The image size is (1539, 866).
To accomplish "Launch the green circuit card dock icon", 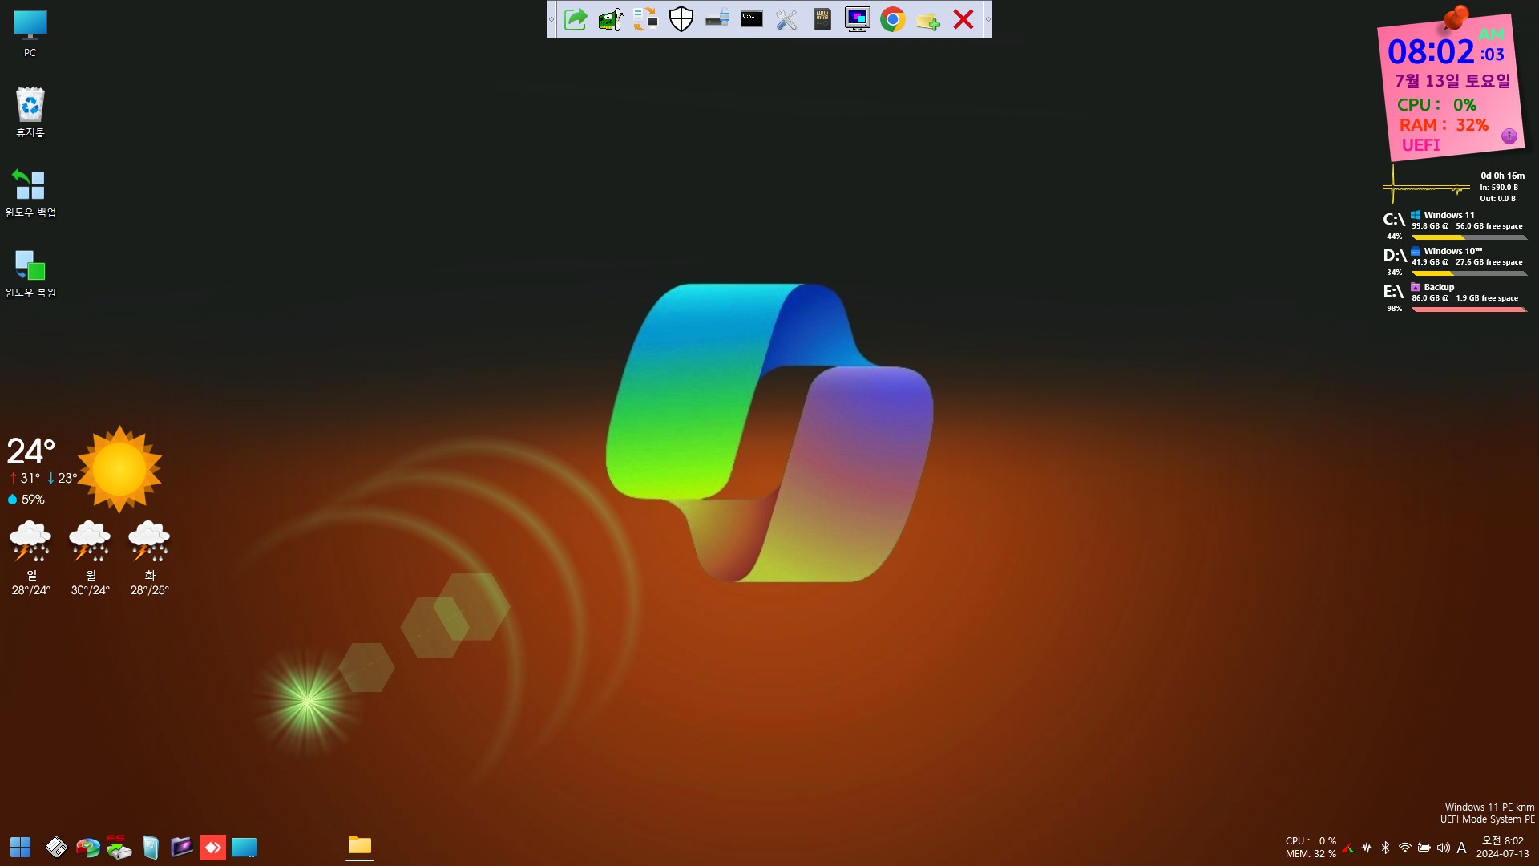I will click(x=611, y=19).
